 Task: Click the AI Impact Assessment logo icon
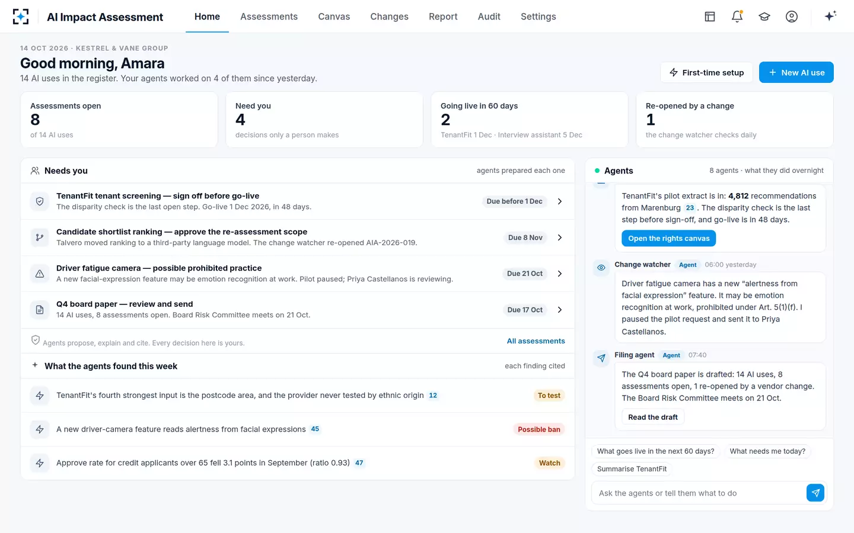[21, 17]
